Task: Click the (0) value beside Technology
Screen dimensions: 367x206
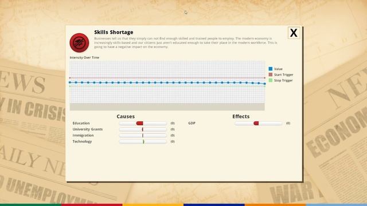Action: [x=173, y=141]
